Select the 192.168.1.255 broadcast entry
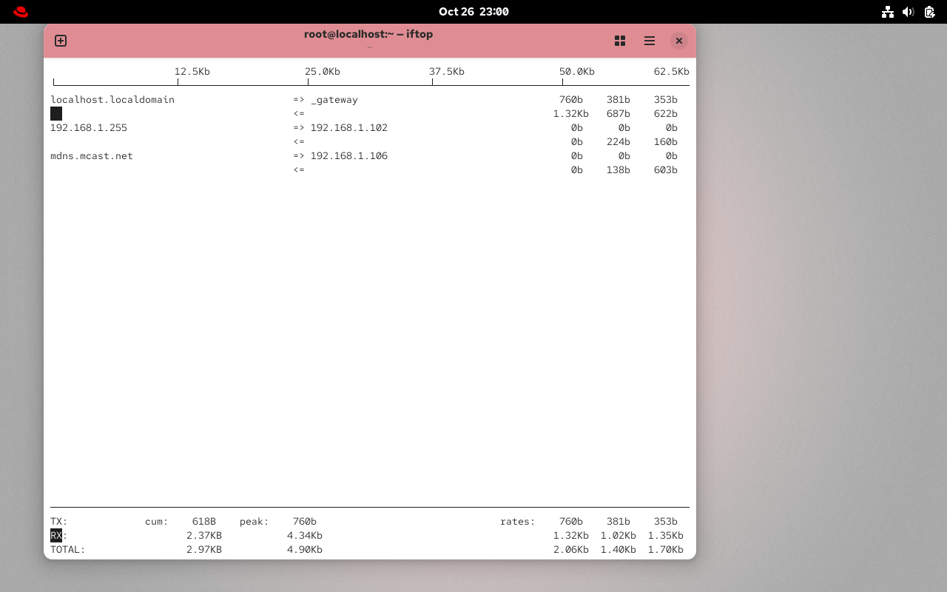947x592 pixels. pos(89,127)
